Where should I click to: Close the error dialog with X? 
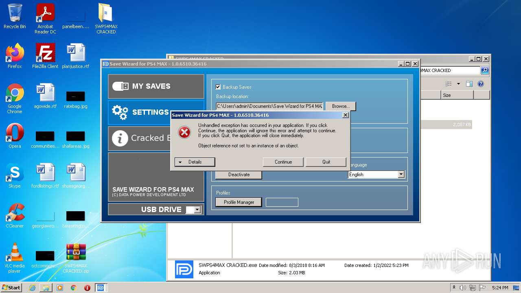click(x=346, y=115)
